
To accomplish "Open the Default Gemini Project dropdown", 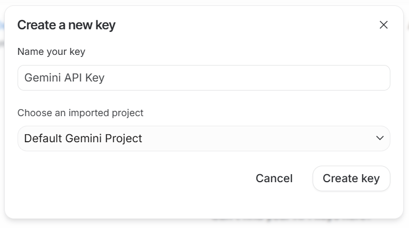I will pos(203,139).
